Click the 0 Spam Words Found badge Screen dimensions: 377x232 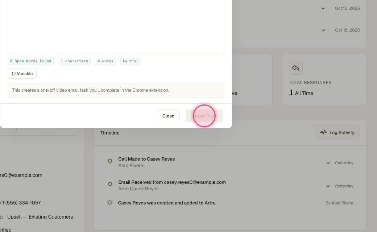[x=30, y=61]
